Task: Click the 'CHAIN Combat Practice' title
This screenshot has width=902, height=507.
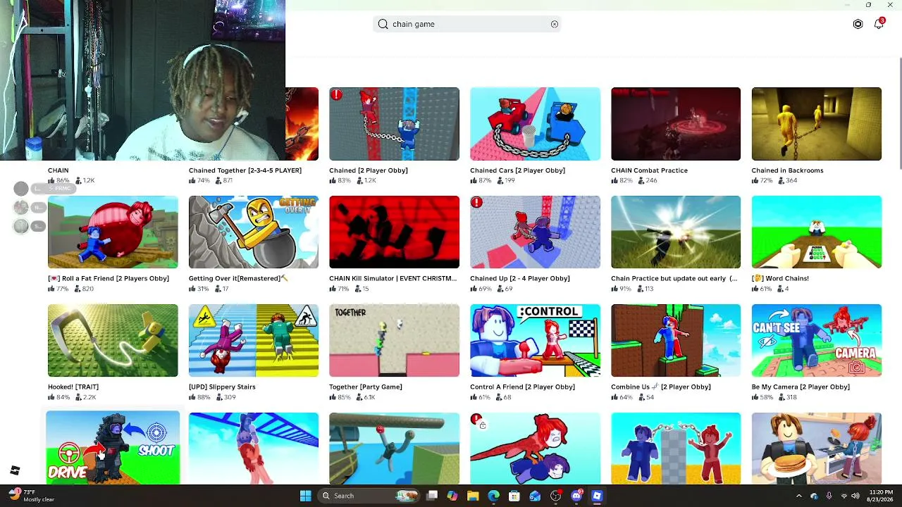Action: [649, 170]
